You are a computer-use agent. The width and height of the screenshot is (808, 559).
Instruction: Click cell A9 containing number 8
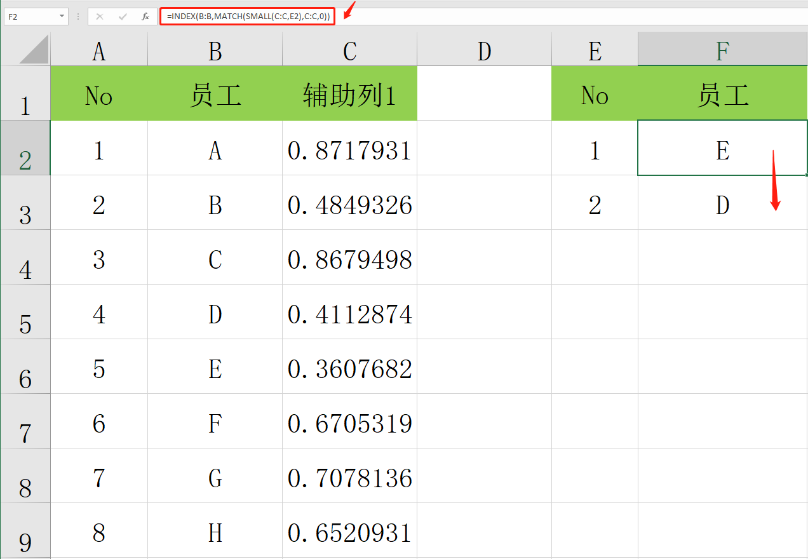pyautogui.click(x=99, y=530)
